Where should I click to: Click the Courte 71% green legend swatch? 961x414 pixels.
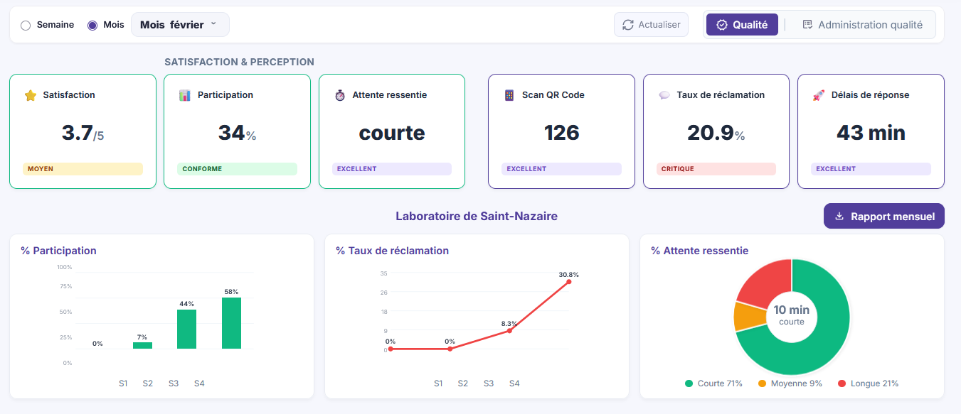[687, 383]
